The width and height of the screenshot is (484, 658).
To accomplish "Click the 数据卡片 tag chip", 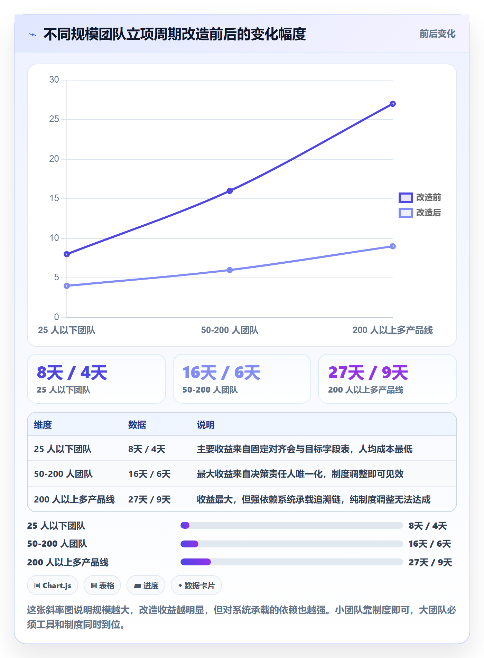I will 196,585.
